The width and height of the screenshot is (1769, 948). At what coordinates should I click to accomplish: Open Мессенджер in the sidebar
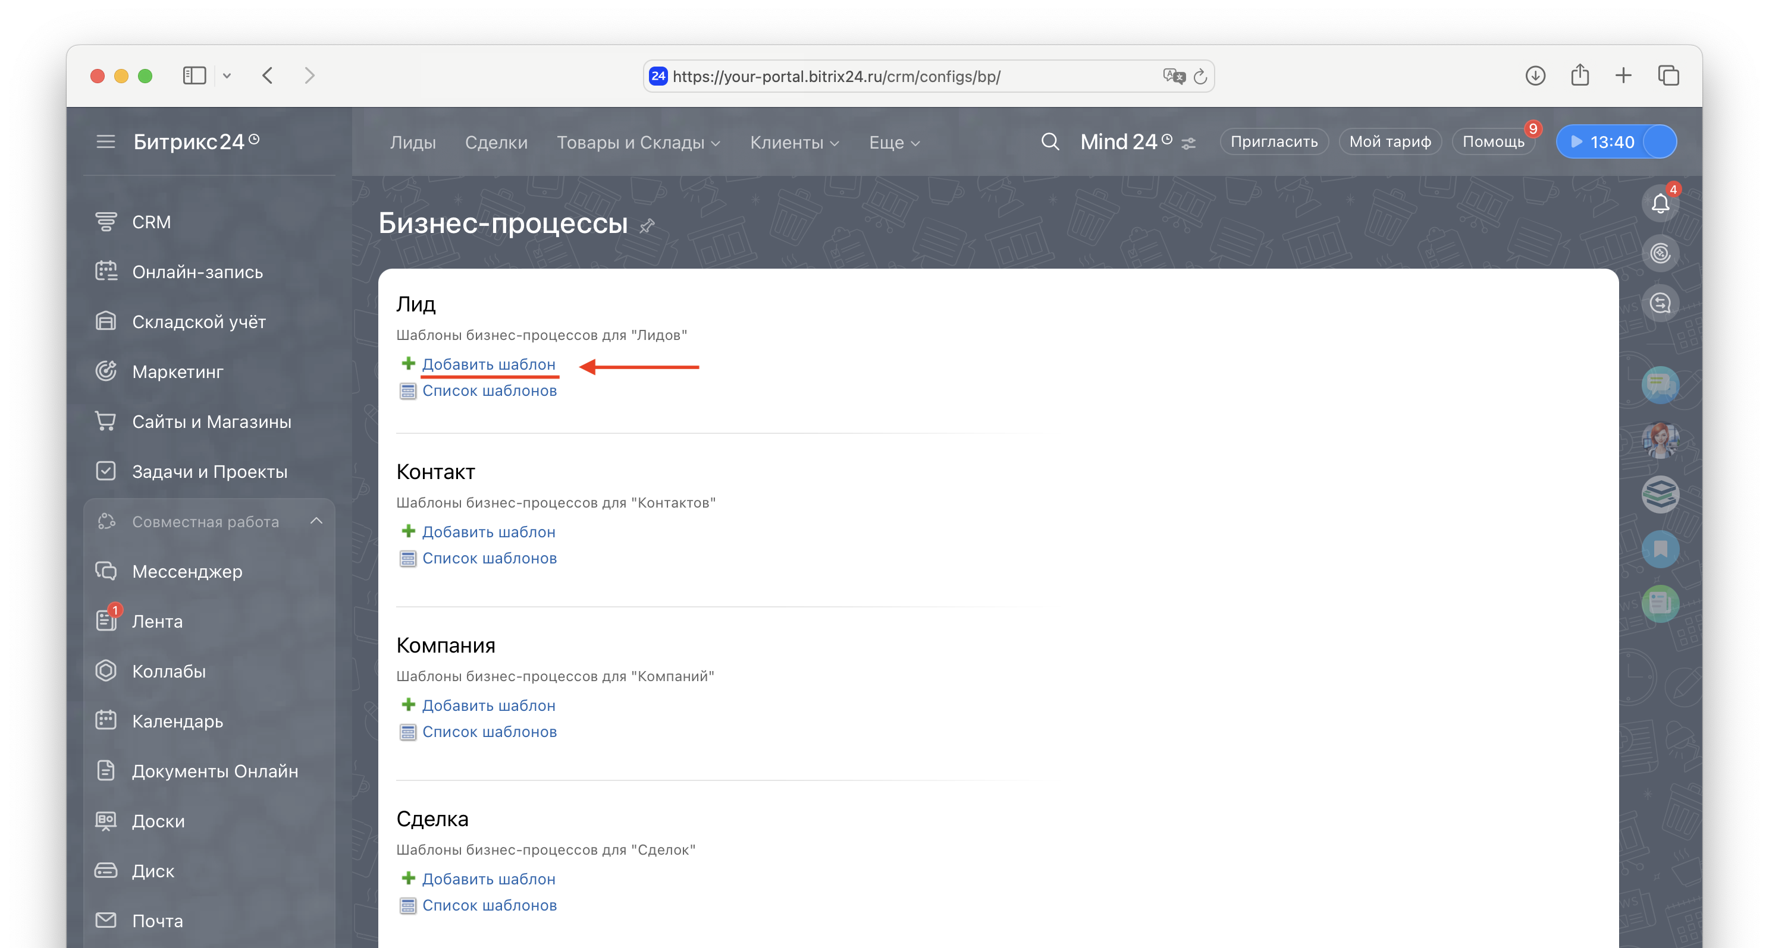point(187,571)
